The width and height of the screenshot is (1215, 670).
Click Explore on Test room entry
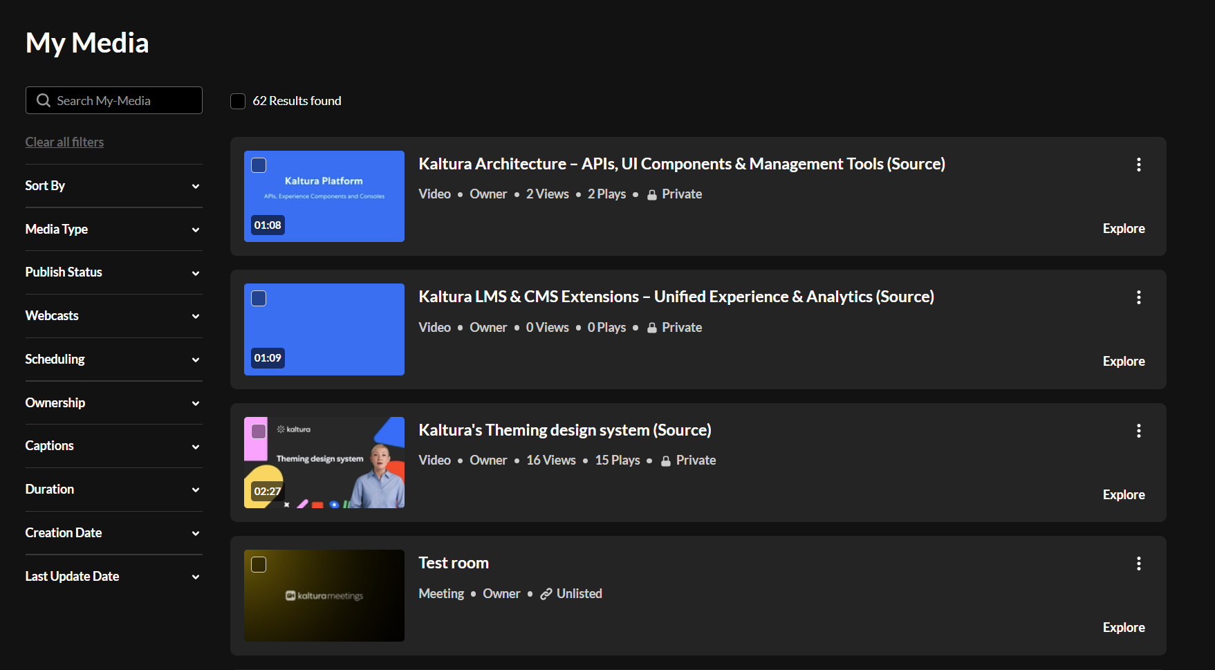click(1124, 627)
